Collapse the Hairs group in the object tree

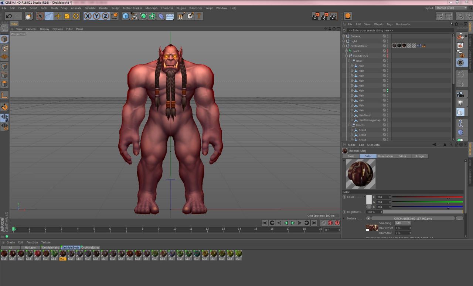349,61
